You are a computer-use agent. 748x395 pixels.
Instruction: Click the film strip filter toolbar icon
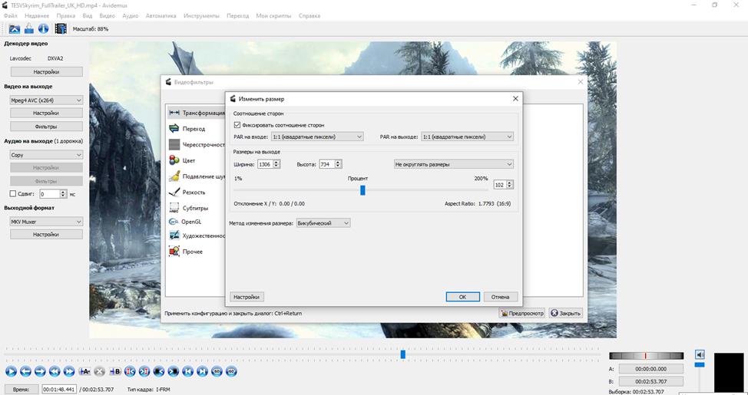point(61,28)
